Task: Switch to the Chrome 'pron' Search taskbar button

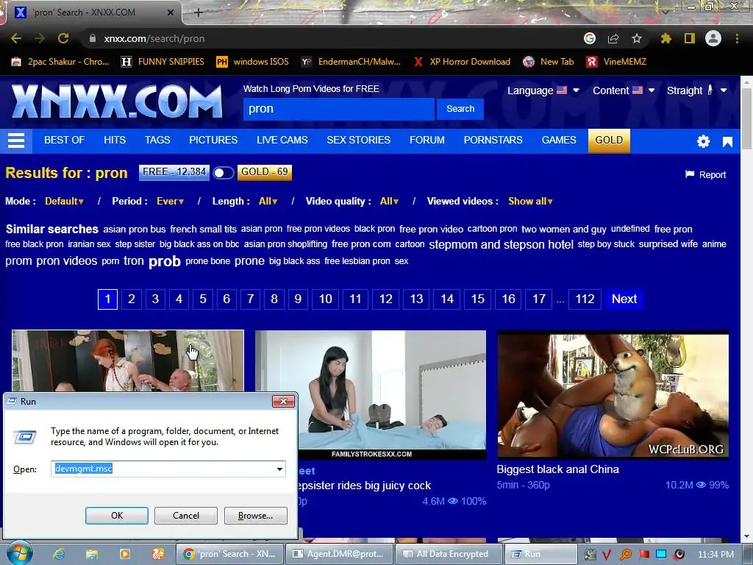Action: (x=230, y=554)
